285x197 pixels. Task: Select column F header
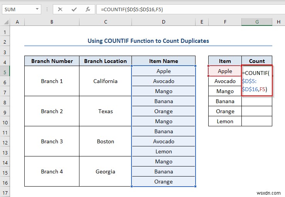(x=225, y=22)
